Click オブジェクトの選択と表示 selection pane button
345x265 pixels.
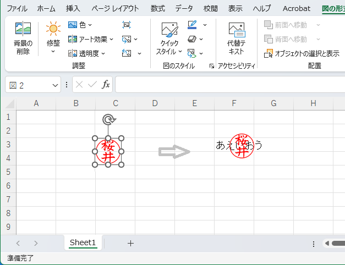(302, 53)
